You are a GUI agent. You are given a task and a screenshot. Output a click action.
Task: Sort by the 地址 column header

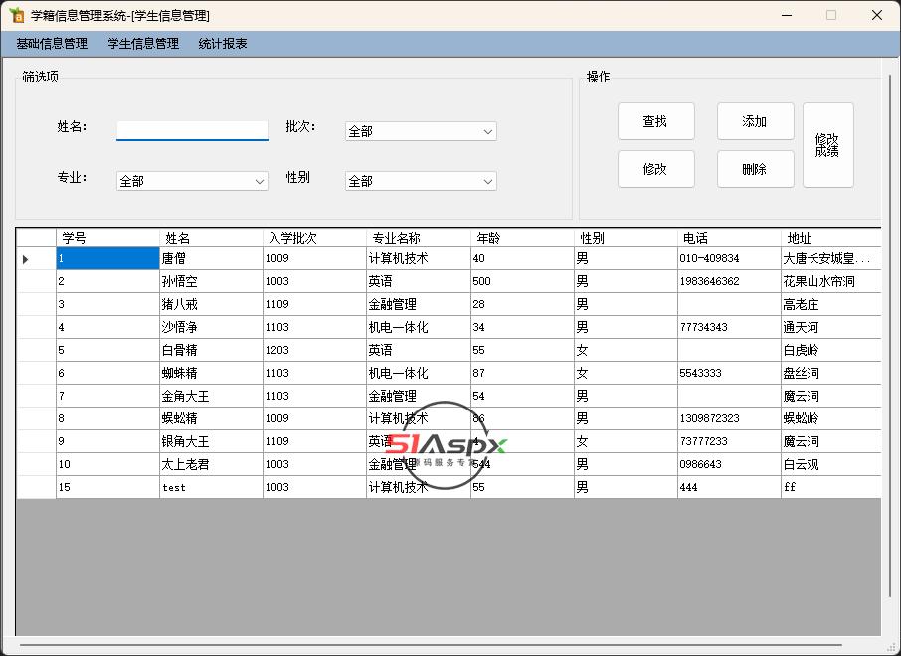(x=831, y=238)
